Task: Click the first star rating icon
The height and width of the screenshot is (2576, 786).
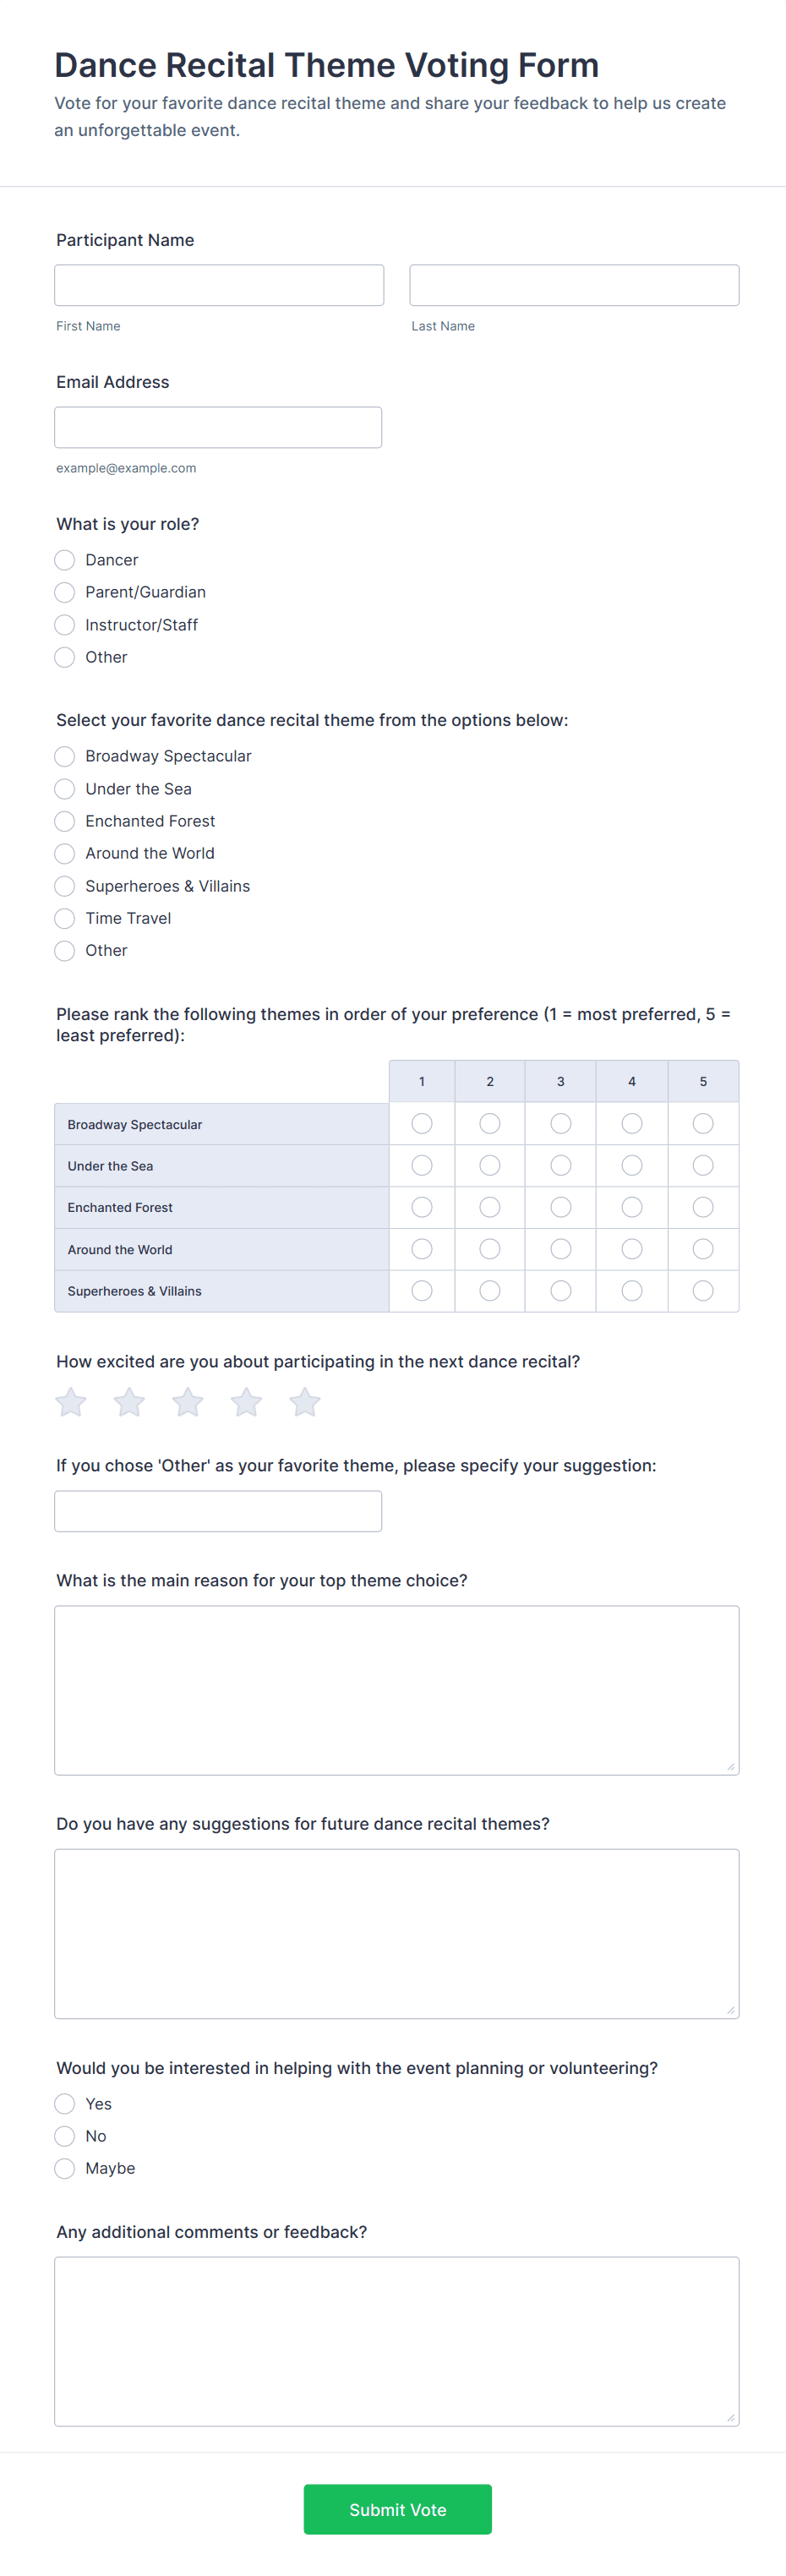Action: [x=71, y=1403]
